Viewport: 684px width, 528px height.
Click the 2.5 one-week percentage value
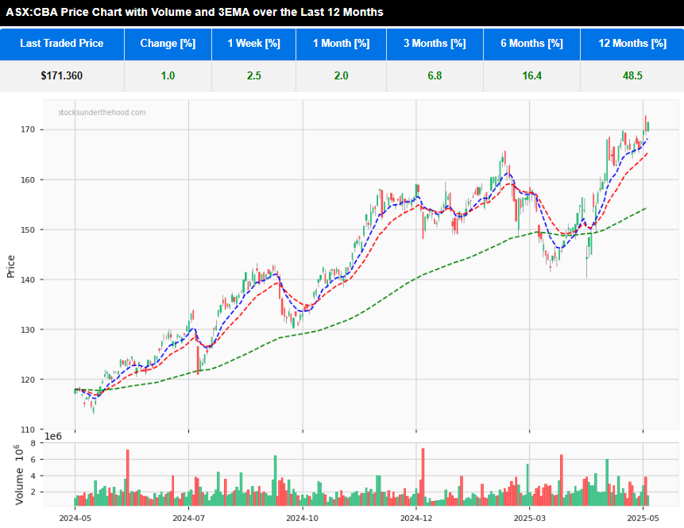pyautogui.click(x=254, y=76)
